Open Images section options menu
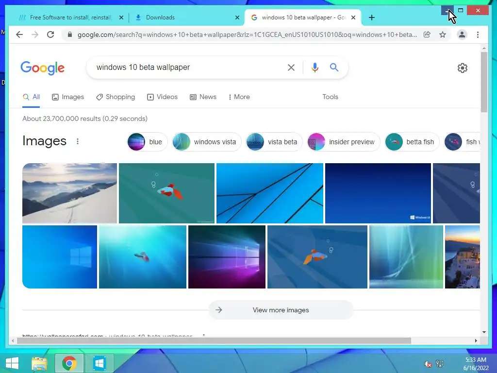The width and height of the screenshot is (497, 373). pyautogui.click(x=78, y=141)
